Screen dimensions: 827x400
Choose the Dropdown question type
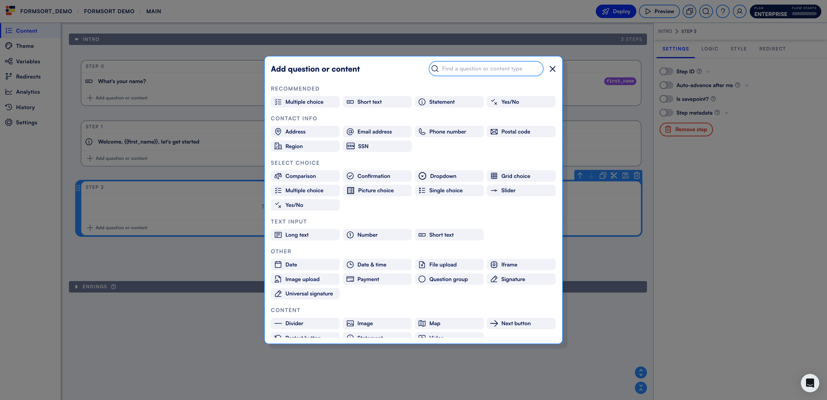coord(449,176)
